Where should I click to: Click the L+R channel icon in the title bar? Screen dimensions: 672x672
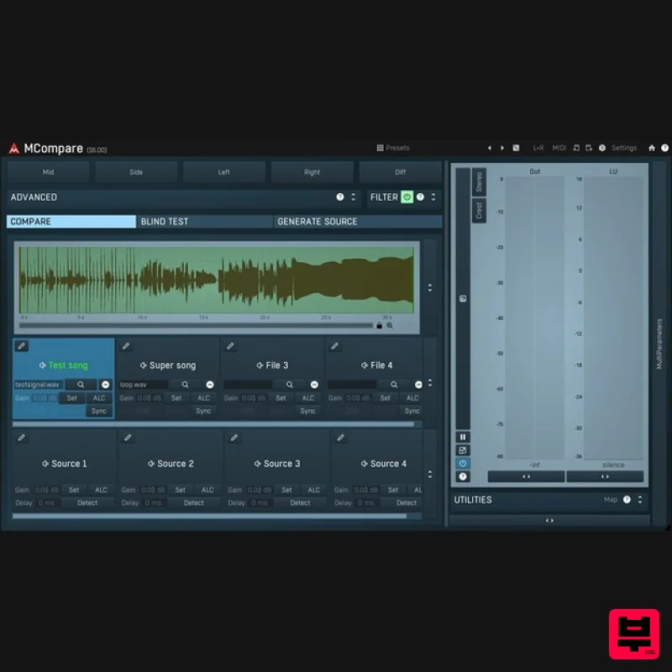click(x=537, y=148)
